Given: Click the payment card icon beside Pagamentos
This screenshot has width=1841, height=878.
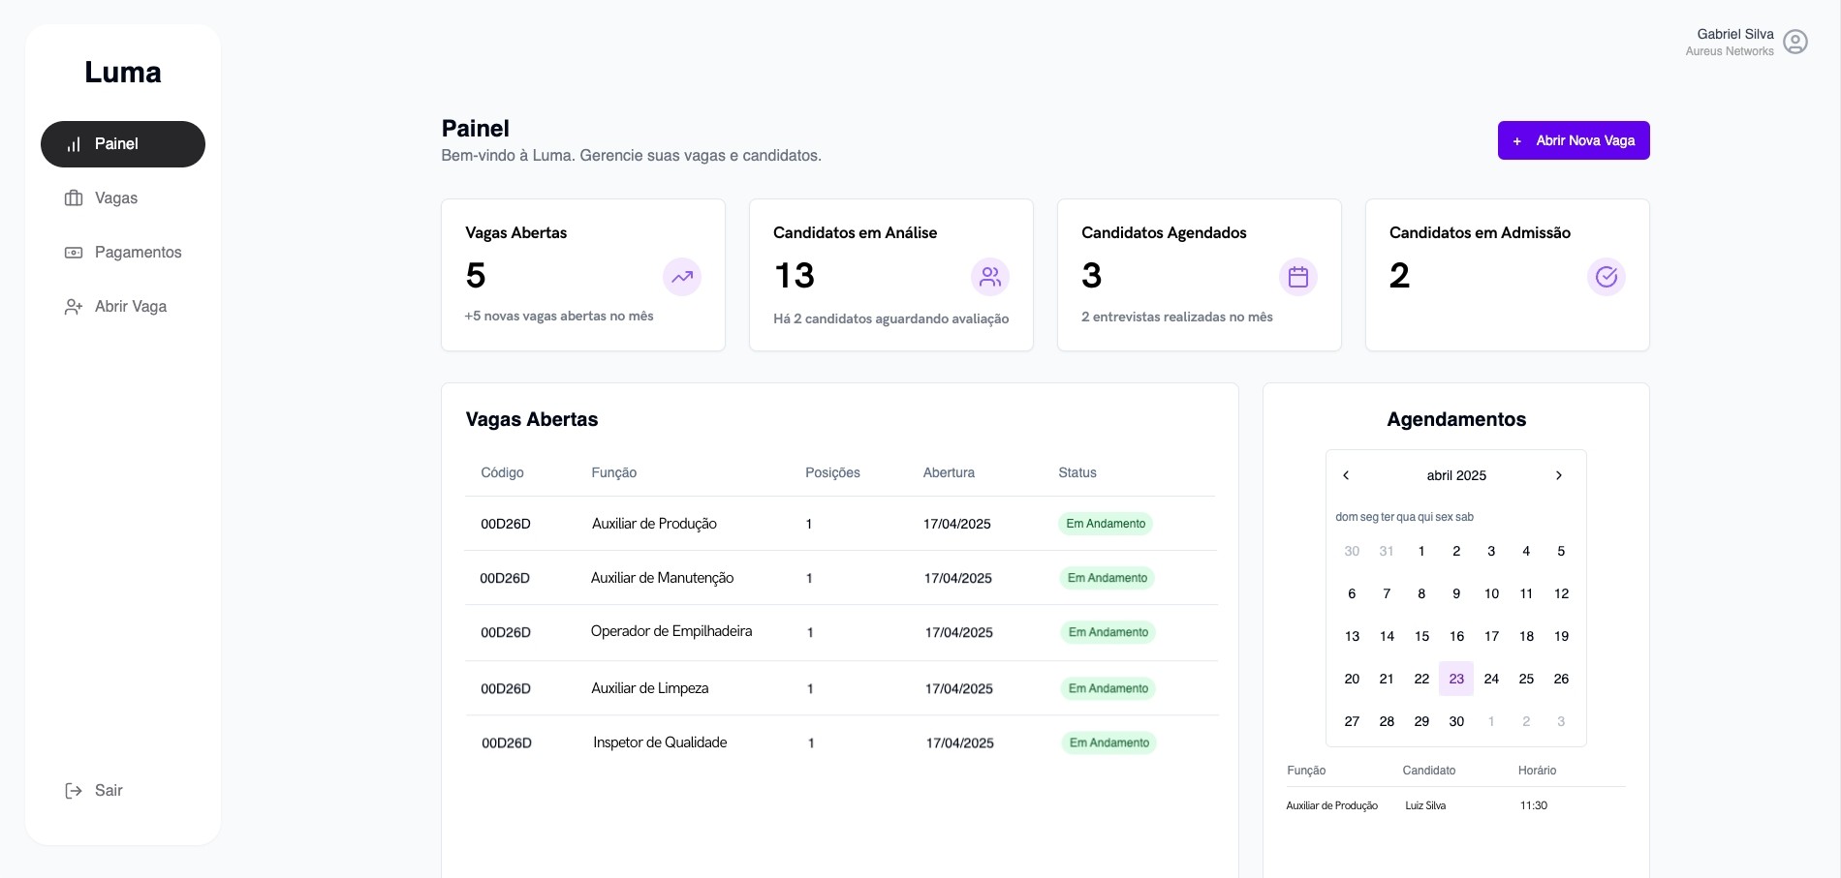Looking at the screenshot, I should tap(74, 253).
